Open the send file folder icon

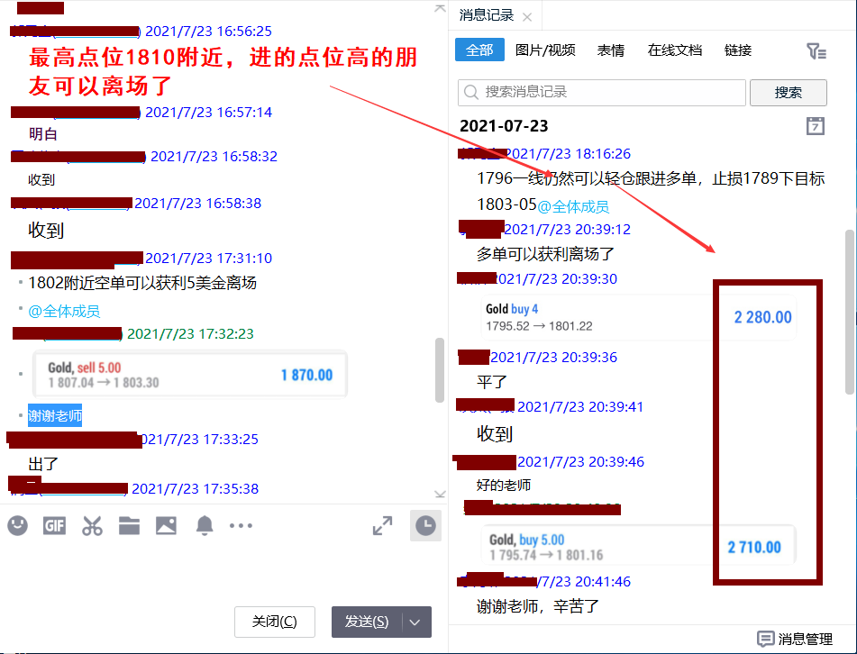point(129,525)
